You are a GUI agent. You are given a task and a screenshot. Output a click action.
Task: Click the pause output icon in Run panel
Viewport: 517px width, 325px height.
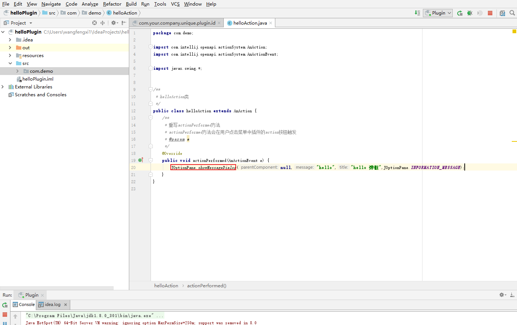pos(5,323)
